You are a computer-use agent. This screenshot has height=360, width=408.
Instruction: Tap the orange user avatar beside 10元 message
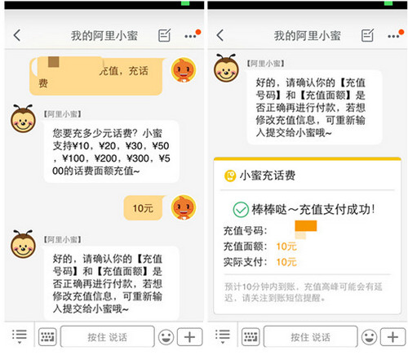tap(184, 207)
